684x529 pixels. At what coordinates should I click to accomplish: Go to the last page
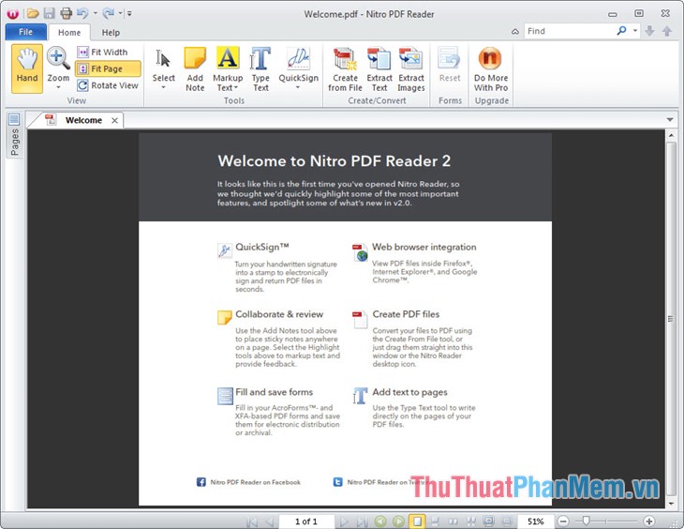click(362, 521)
